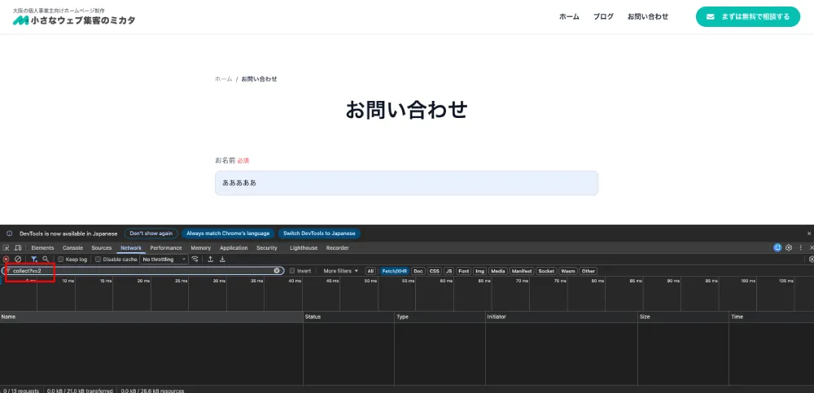Image resolution: width=814 pixels, height=393 pixels.
Task: Click the Don't show again button
Action: click(151, 234)
